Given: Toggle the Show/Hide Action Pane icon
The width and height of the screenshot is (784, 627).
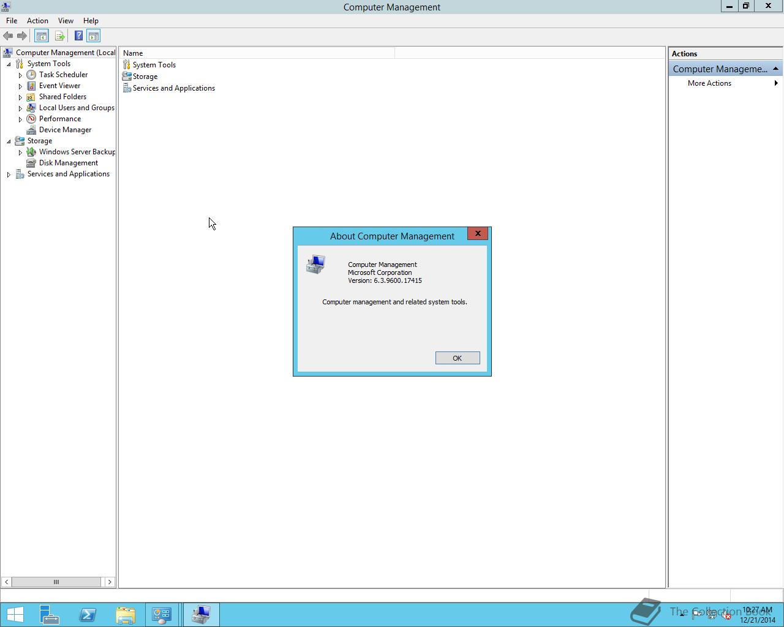Looking at the screenshot, I should [x=93, y=36].
